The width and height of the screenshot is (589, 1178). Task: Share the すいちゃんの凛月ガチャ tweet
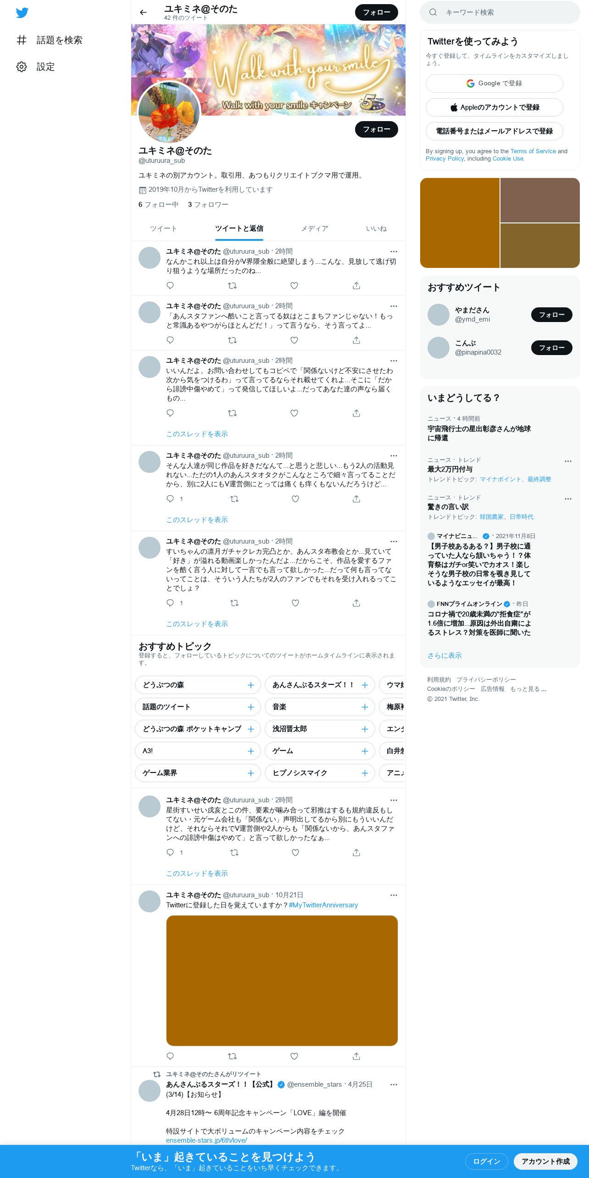(356, 603)
